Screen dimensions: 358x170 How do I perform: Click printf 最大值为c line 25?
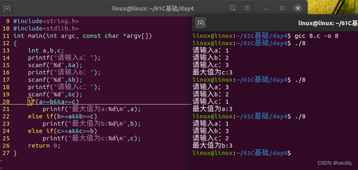click(92, 138)
